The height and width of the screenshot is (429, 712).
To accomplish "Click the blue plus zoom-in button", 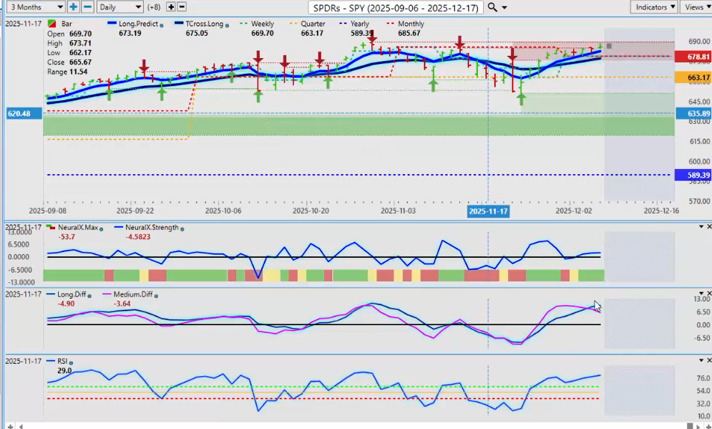I will [74, 7].
